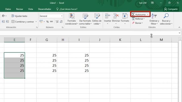Decrease decimal places

pos(61,22)
